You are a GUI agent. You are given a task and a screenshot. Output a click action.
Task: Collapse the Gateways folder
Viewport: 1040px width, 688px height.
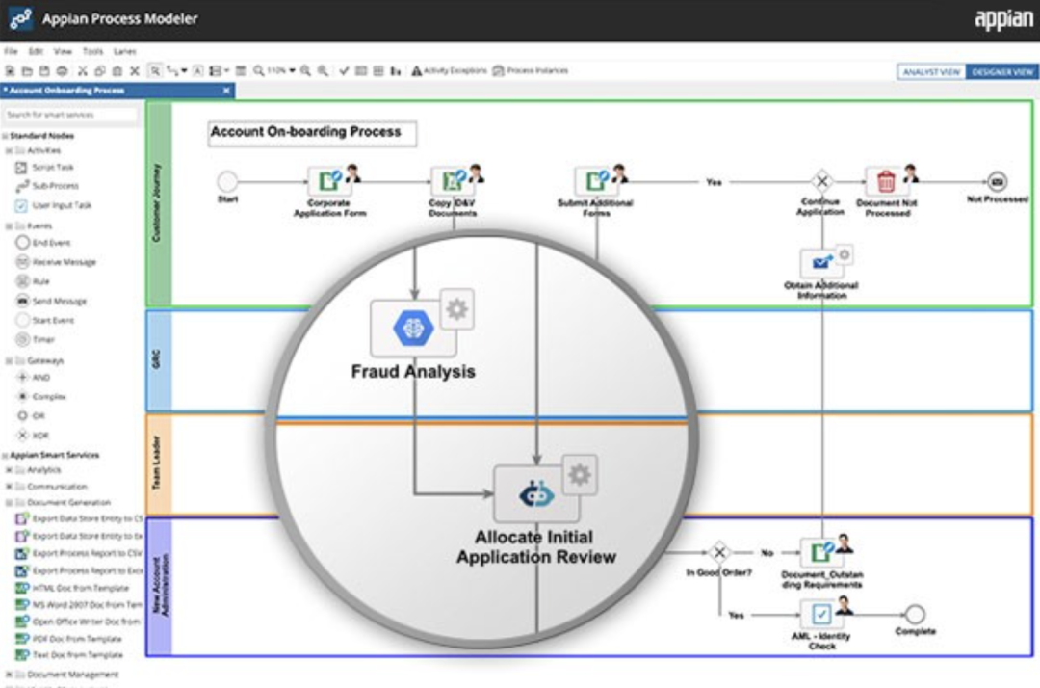point(10,361)
